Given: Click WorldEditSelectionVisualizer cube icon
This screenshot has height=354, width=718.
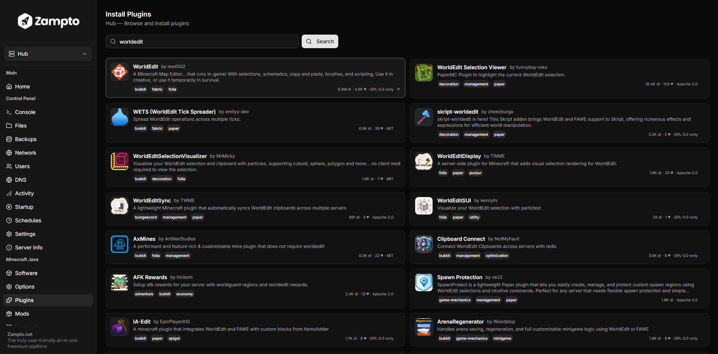Looking at the screenshot, I should pyautogui.click(x=120, y=161).
